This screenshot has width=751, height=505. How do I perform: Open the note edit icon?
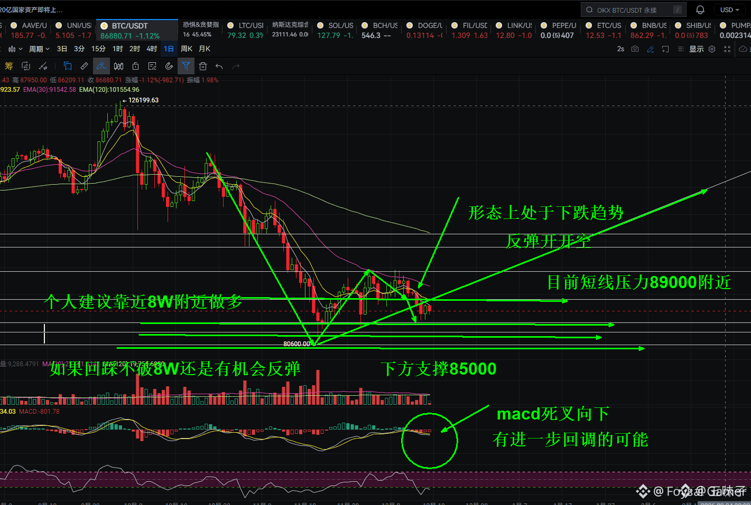point(152,66)
